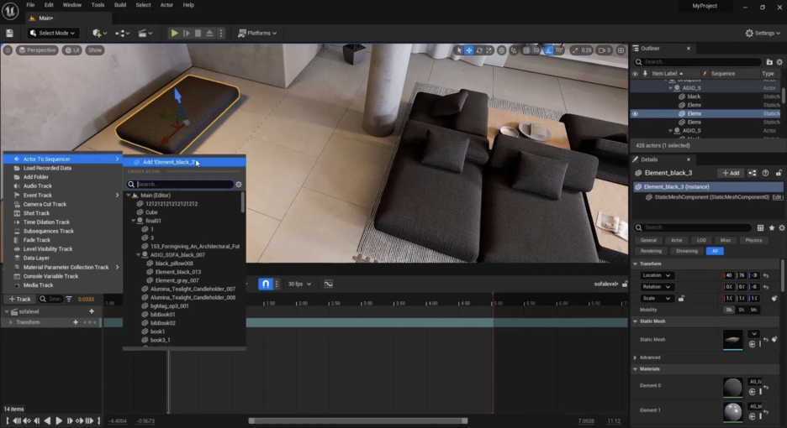787x428 pixels.
Task: Click the Details blueprint/hierarchy icon beside Add
Action: [752, 173]
